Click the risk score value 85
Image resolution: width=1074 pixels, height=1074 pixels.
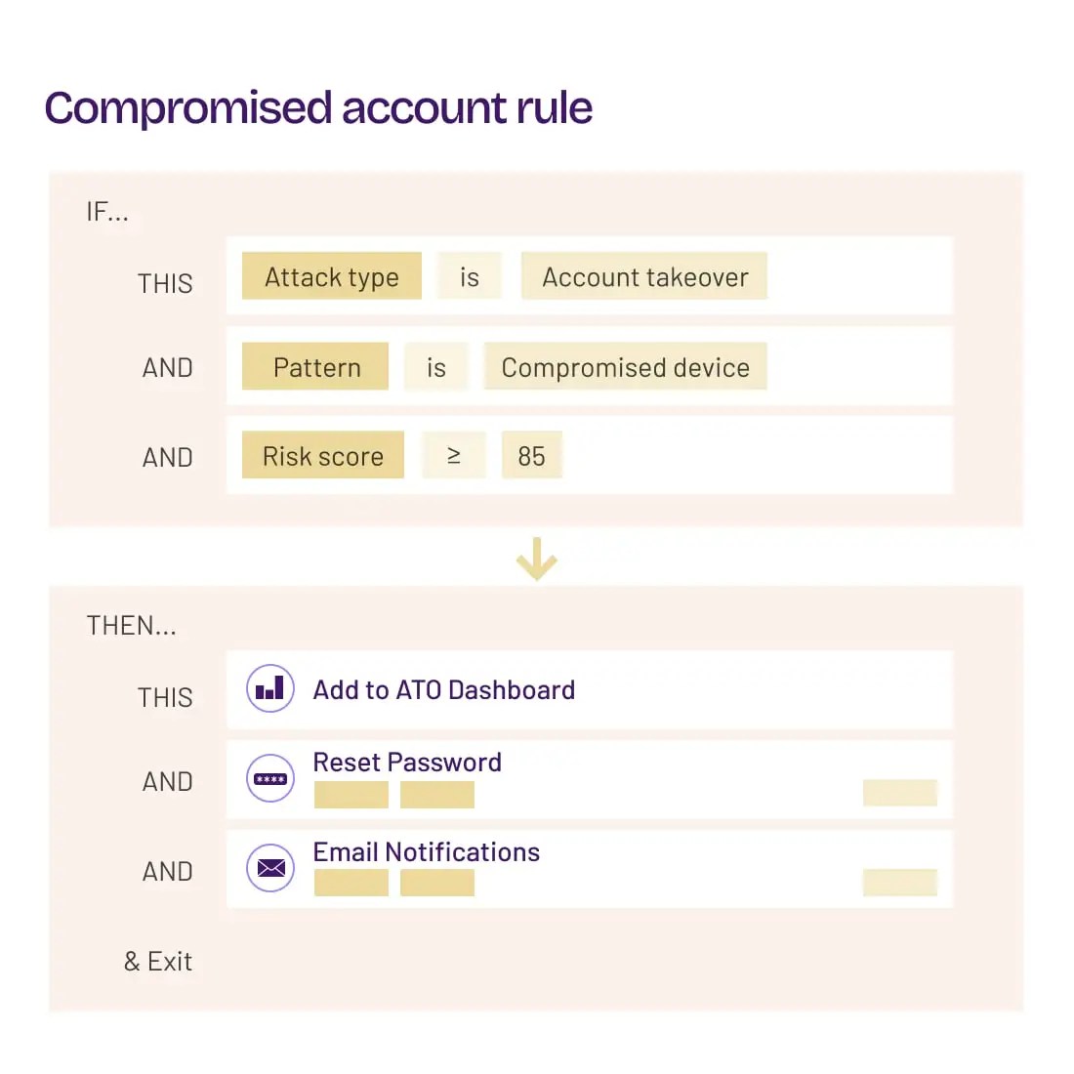532,456
